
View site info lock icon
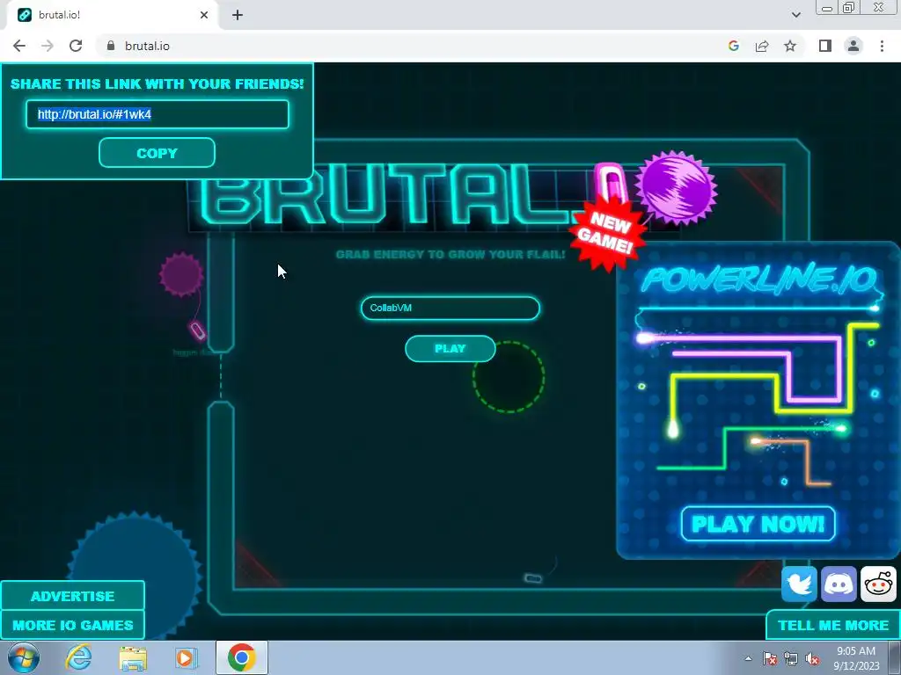click(111, 46)
